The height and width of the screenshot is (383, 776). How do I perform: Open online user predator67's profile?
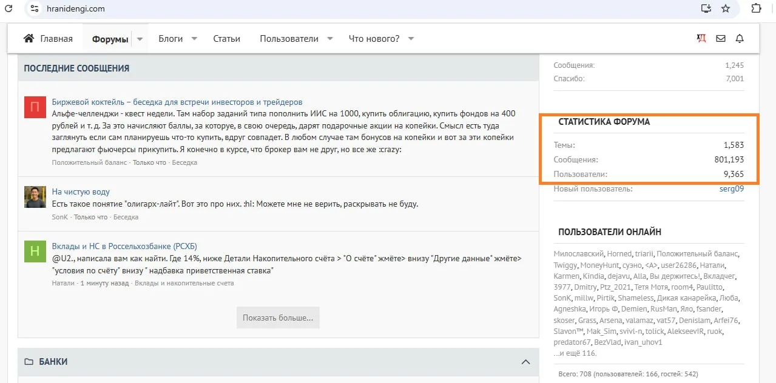[572, 342]
